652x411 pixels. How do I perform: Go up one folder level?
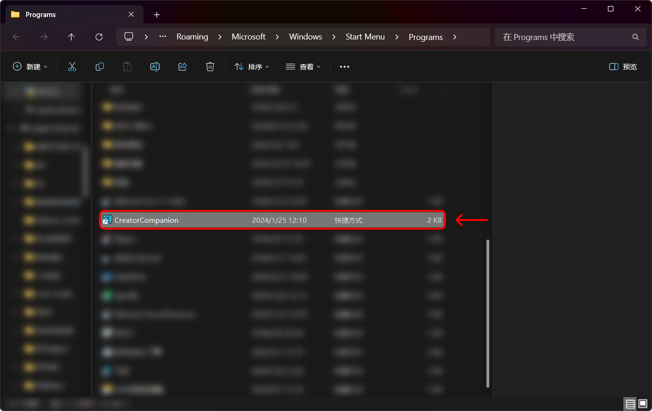click(71, 37)
